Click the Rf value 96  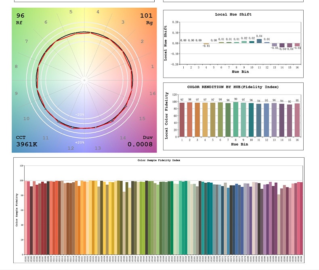pos(20,16)
